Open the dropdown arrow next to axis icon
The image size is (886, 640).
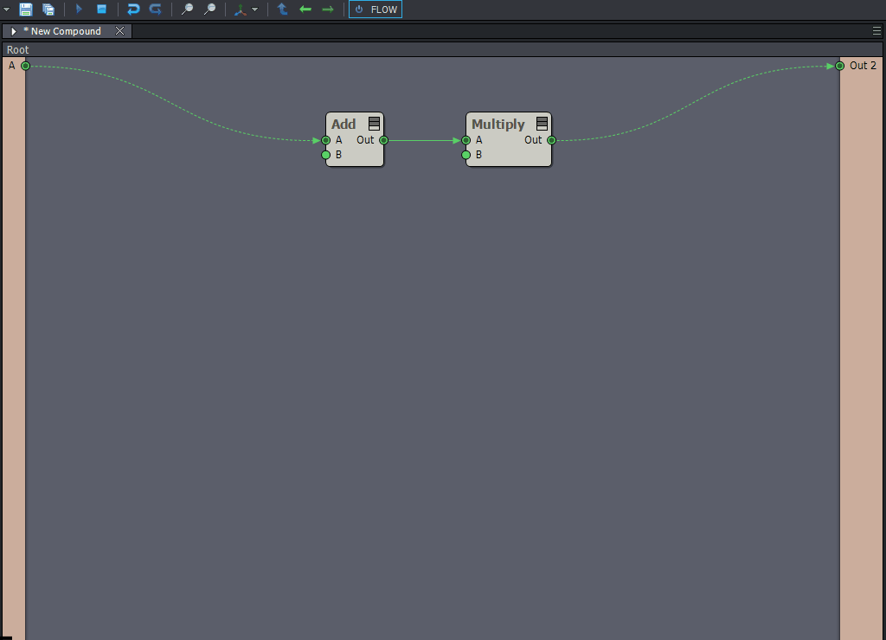[x=255, y=10]
